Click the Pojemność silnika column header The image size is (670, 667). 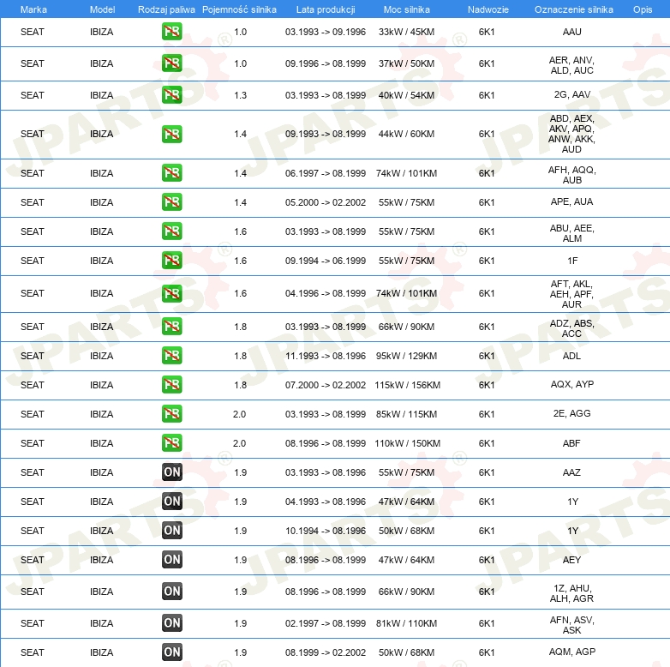click(x=239, y=9)
